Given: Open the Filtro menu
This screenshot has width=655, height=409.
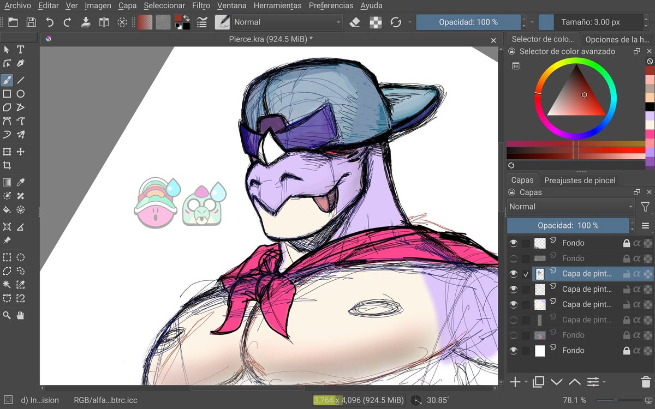Looking at the screenshot, I should click(x=201, y=6).
